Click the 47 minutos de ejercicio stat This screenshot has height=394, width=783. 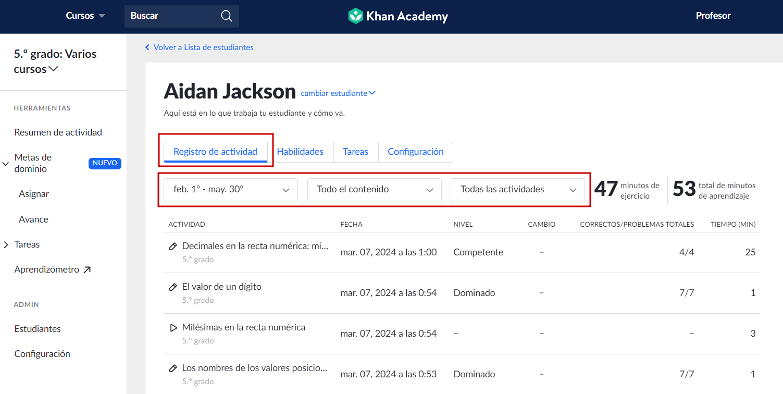coord(627,190)
